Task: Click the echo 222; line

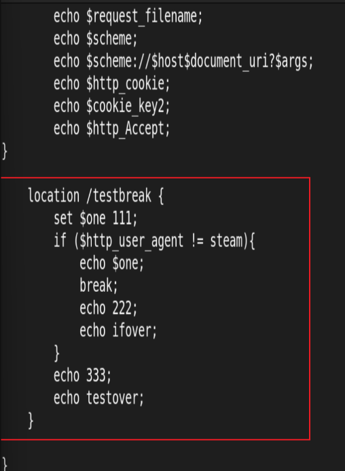Action: click(x=108, y=308)
